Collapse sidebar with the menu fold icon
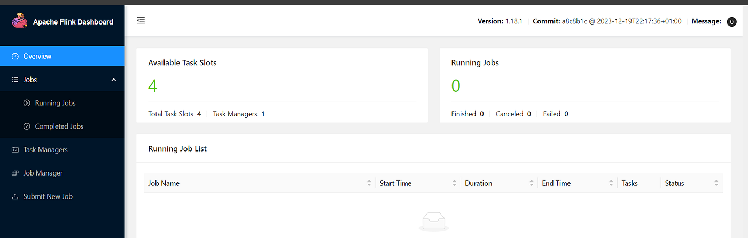The image size is (748, 238). [x=141, y=20]
